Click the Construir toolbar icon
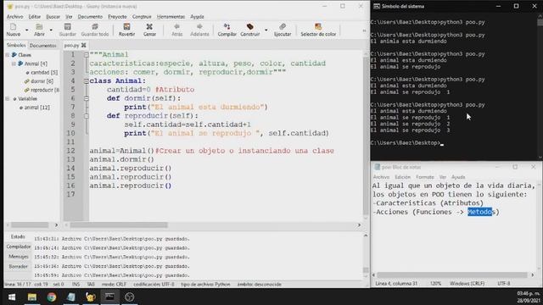 (250, 30)
